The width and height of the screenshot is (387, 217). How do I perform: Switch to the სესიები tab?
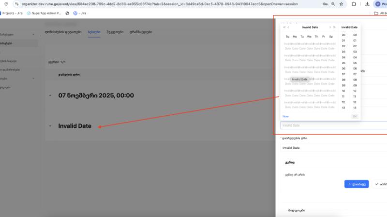coord(94,32)
